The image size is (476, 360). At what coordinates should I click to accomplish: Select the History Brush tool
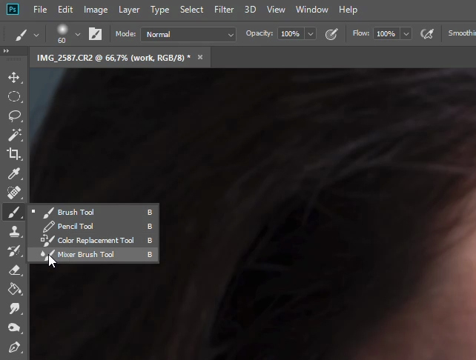coord(14,251)
